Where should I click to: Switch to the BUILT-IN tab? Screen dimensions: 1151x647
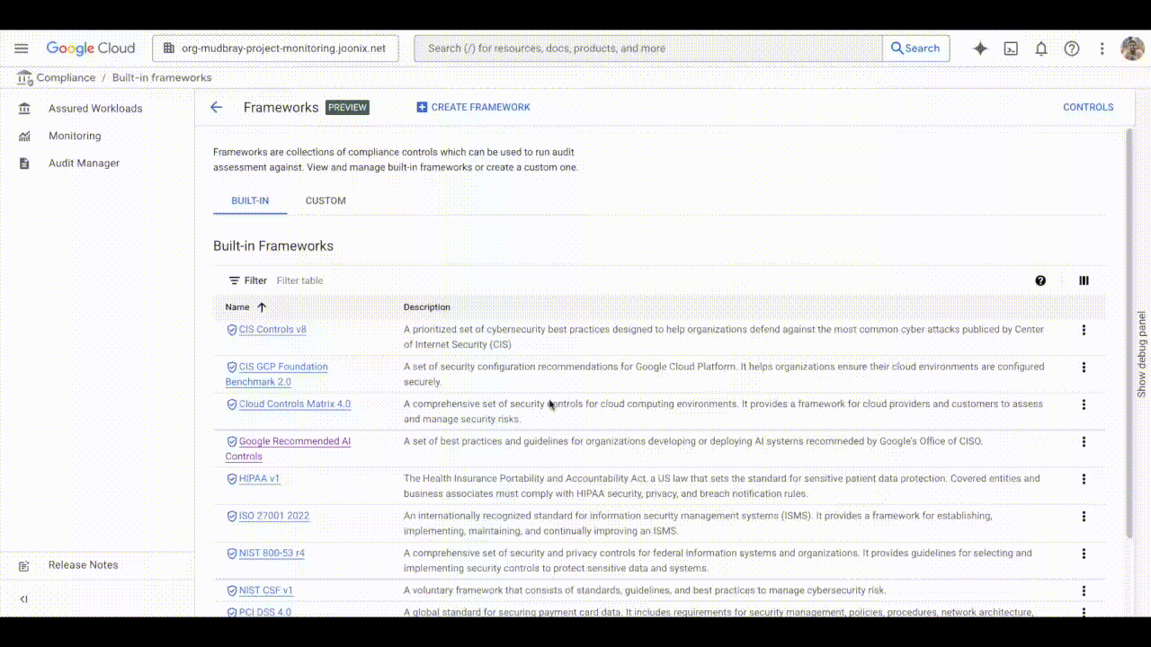(x=250, y=200)
